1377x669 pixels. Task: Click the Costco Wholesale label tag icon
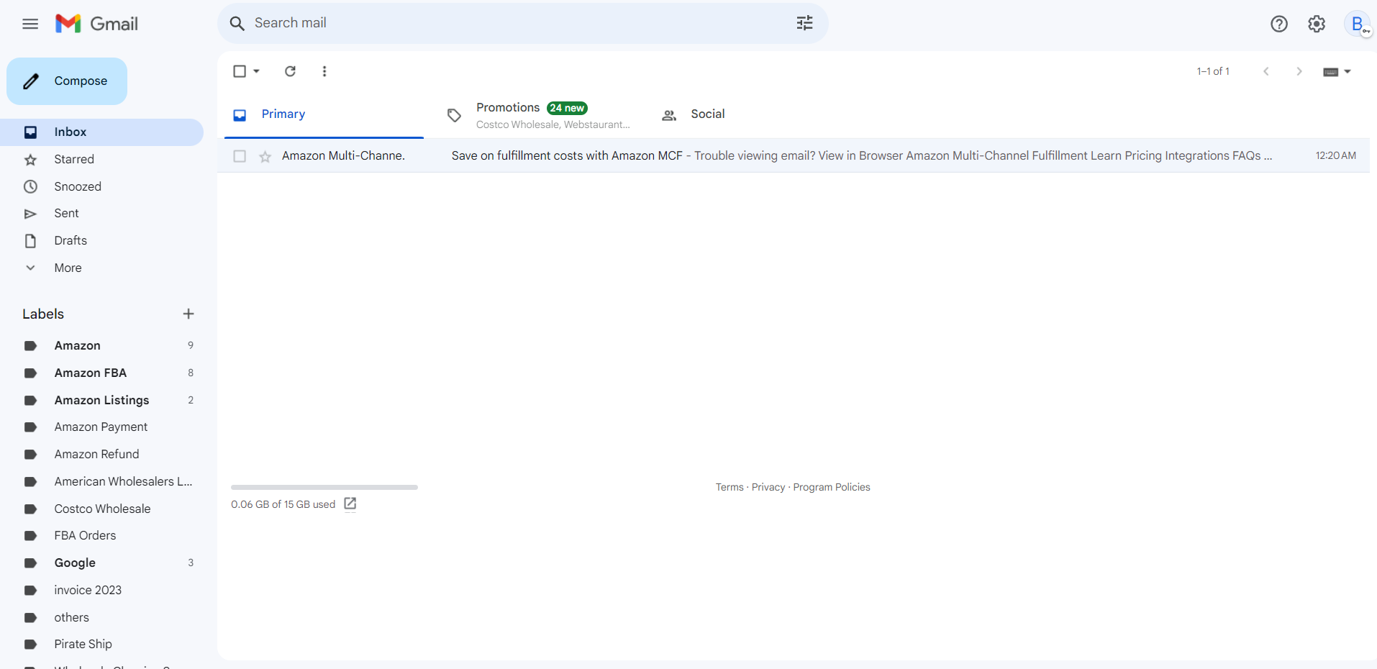click(x=30, y=509)
